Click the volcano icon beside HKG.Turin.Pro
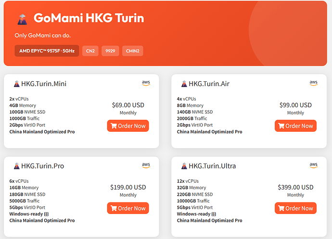332x239 pixels. [x=16, y=166]
